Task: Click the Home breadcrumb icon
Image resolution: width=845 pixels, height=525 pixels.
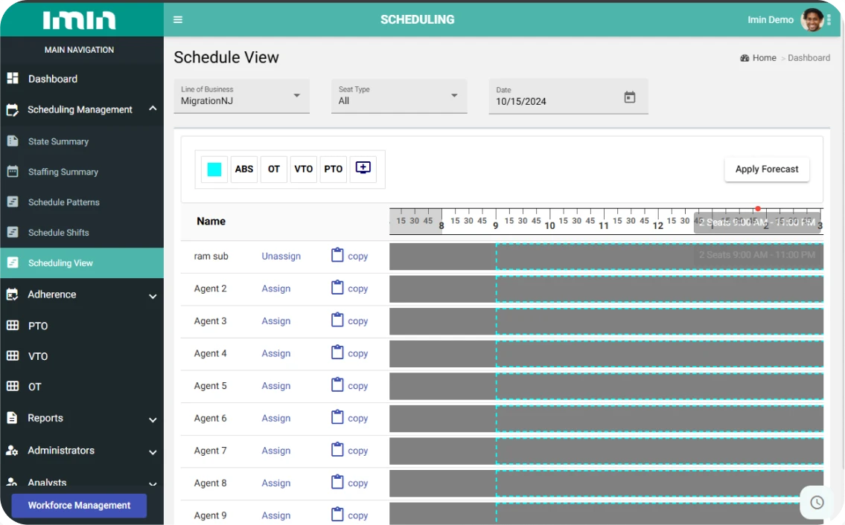Action: [x=744, y=58]
